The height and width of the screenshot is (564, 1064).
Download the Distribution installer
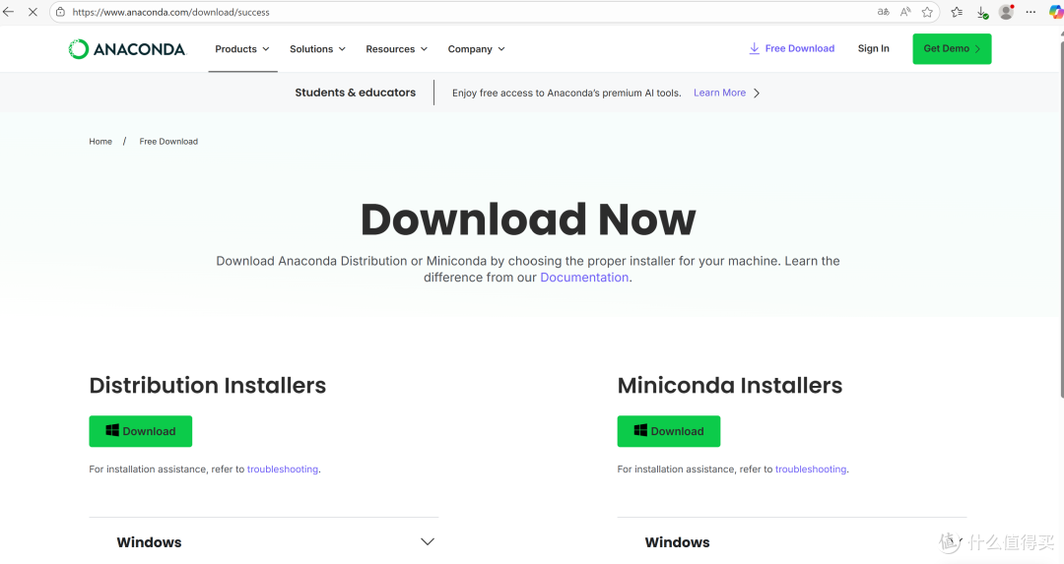pyautogui.click(x=141, y=431)
